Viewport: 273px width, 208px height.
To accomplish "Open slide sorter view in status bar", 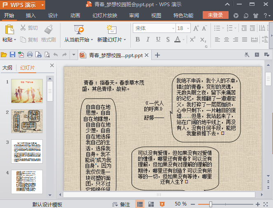I will pos(151,204).
